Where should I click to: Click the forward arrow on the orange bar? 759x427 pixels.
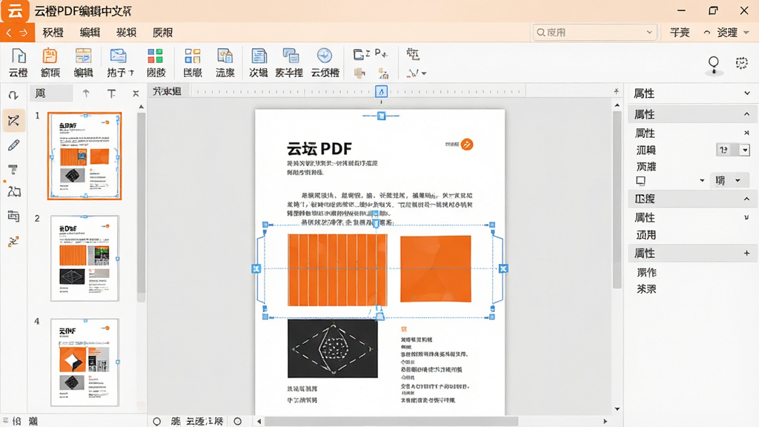click(23, 33)
